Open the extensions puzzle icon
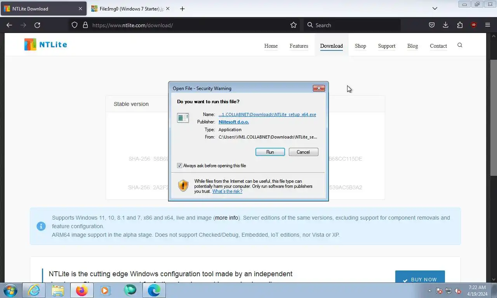The height and width of the screenshot is (298, 497). [x=460, y=25]
